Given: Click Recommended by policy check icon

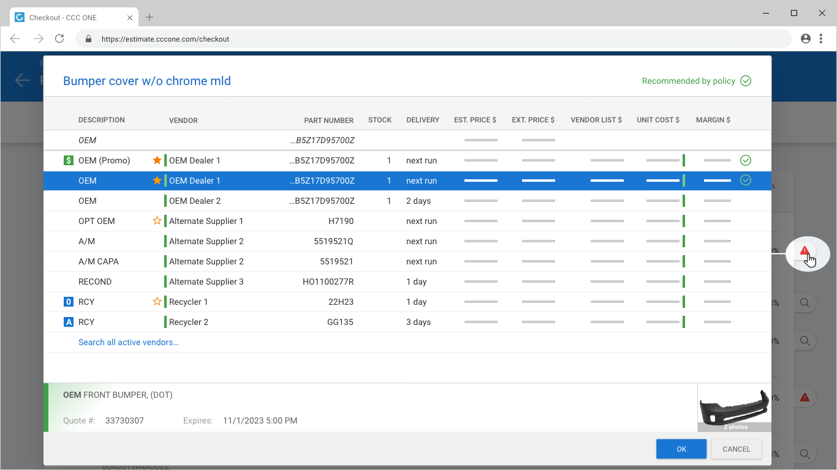Looking at the screenshot, I should click(x=746, y=81).
